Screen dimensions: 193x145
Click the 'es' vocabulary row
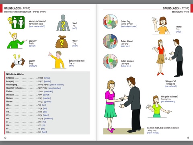pos(25,128)
